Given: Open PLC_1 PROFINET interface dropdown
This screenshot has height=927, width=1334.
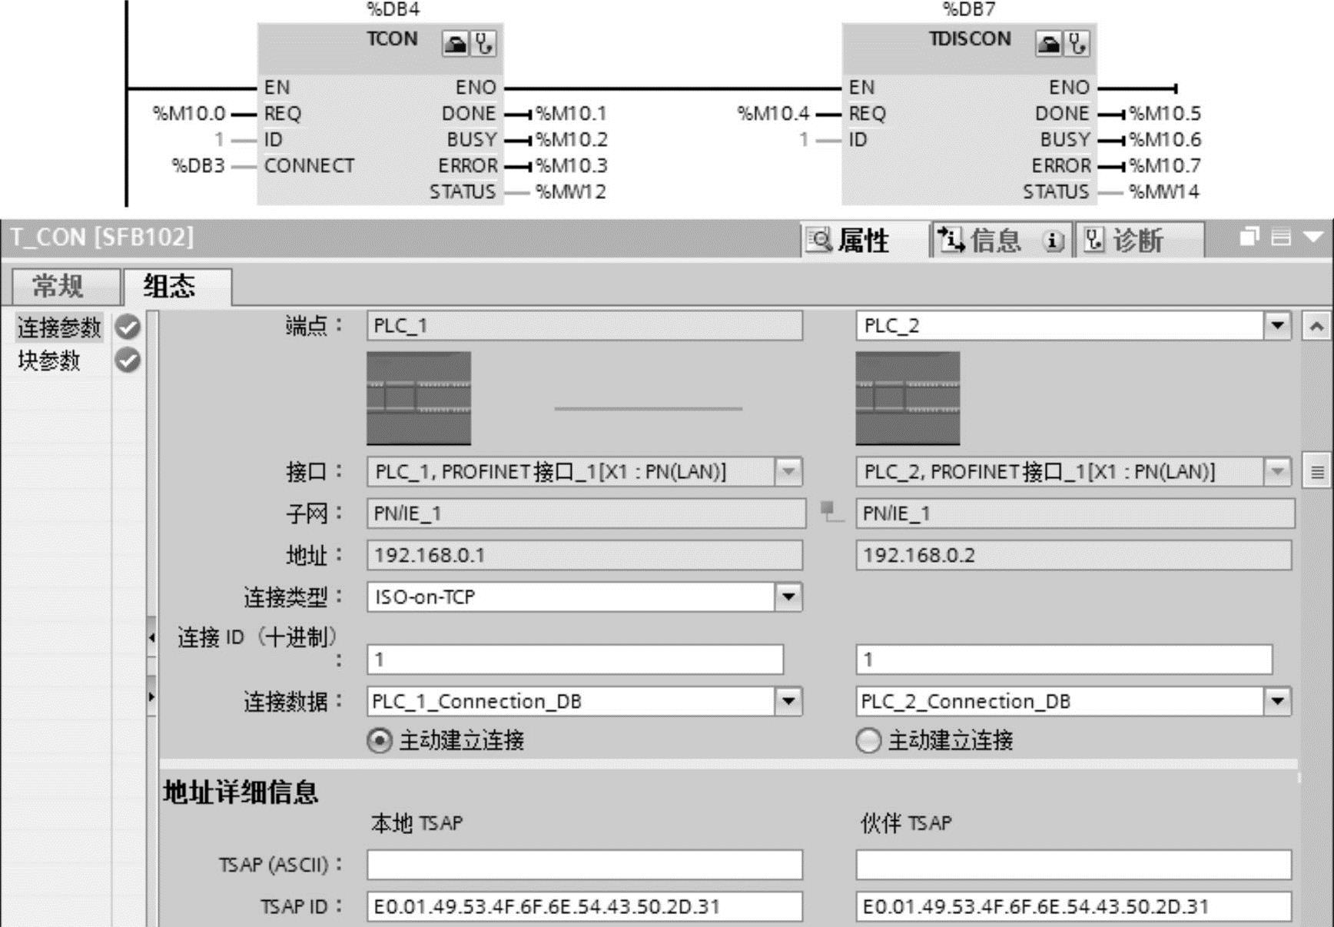Looking at the screenshot, I should [x=788, y=471].
